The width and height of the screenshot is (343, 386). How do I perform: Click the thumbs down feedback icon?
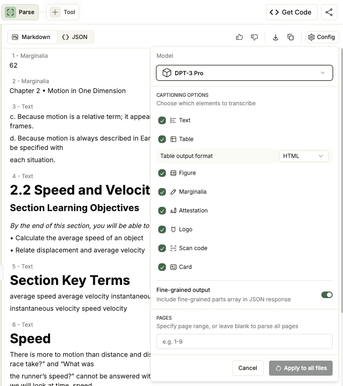[x=254, y=37]
